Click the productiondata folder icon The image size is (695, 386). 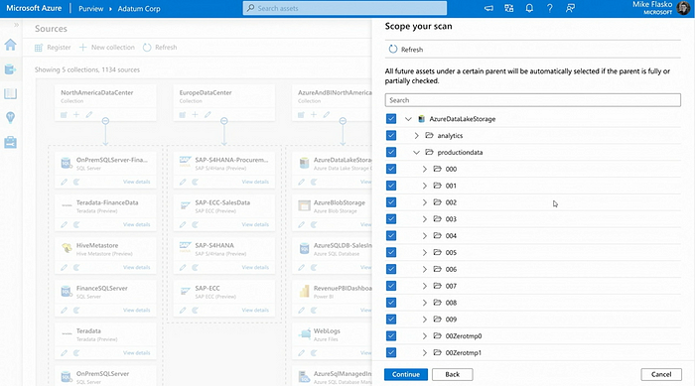click(x=429, y=152)
